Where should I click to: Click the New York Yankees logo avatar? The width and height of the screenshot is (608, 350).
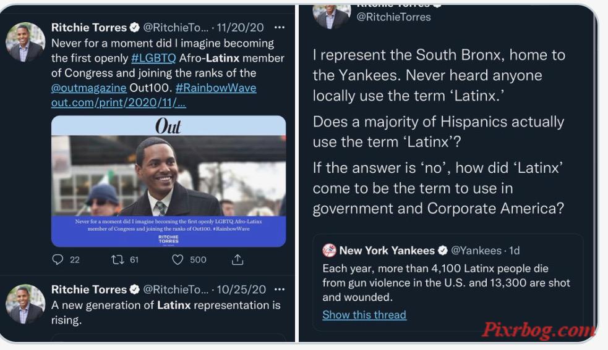click(x=329, y=251)
